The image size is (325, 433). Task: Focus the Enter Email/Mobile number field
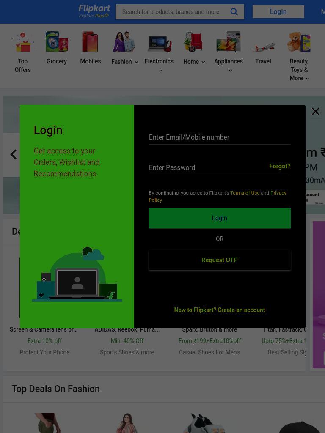pos(220,137)
